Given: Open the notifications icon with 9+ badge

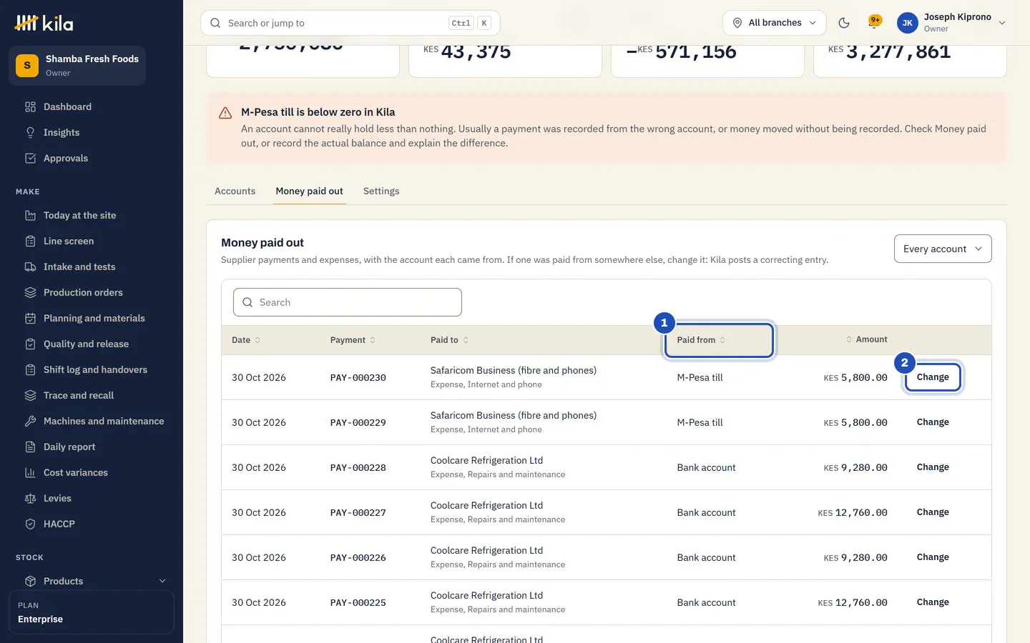Looking at the screenshot, I should point(873,23).
